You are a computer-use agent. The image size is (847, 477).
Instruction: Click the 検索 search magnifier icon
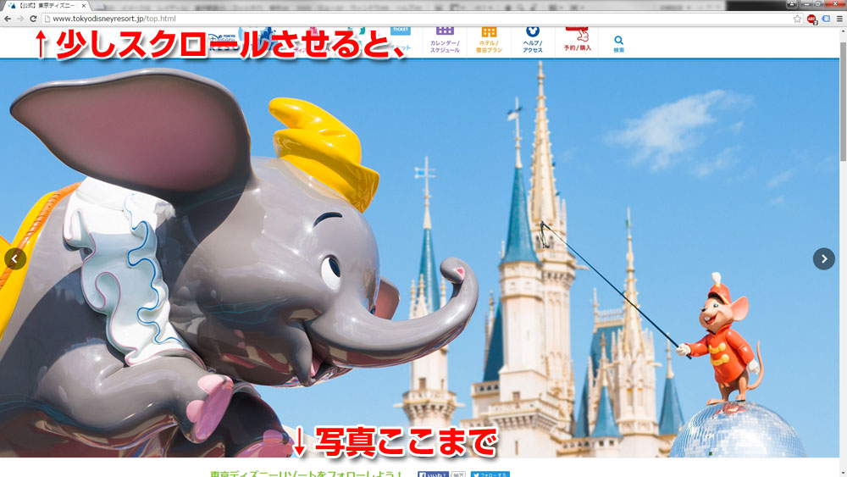[618, 43]
